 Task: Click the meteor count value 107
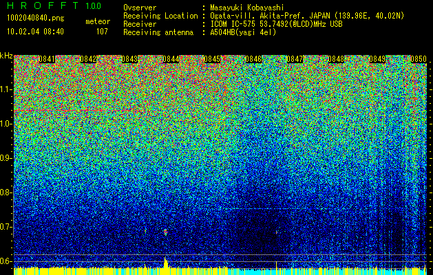tap(102, 32)
